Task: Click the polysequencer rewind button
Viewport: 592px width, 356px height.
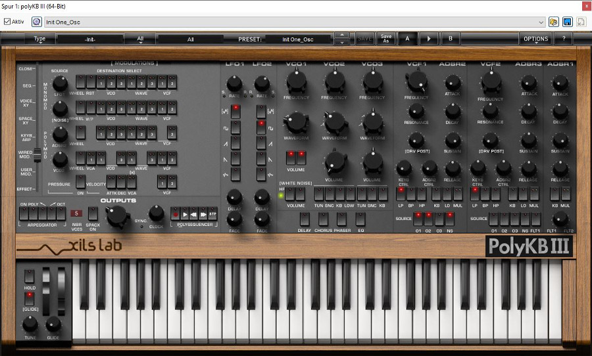Action: click(x=193, y=214)
